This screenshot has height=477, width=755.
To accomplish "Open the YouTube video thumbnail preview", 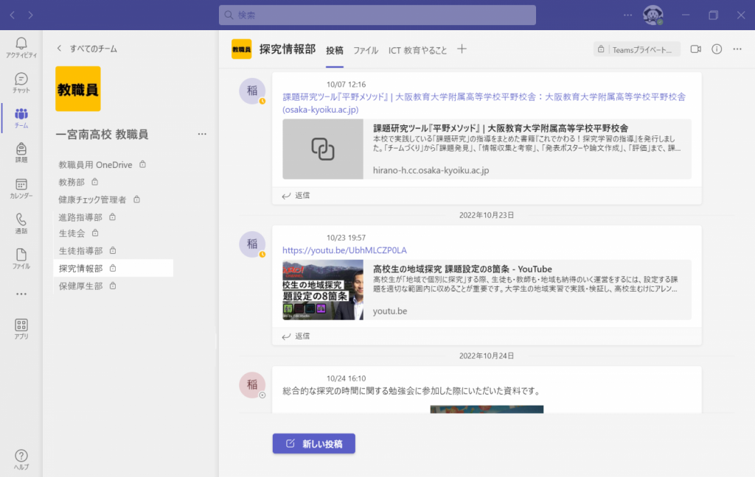I will click(x=323, y=290).
